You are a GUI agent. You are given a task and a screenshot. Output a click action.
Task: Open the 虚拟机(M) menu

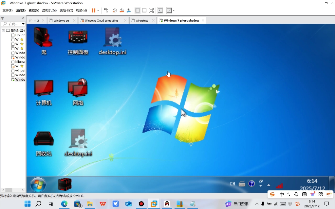(x=49, y=10)
